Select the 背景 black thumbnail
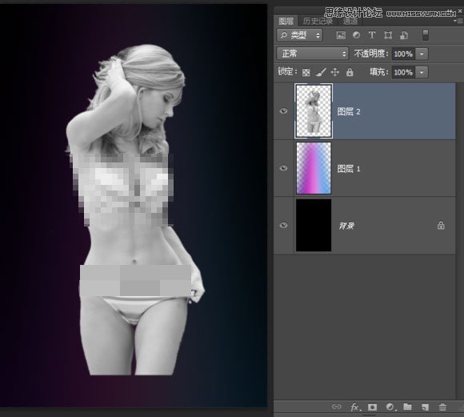Viewport: 464px width, 417px height. point(314,226)
